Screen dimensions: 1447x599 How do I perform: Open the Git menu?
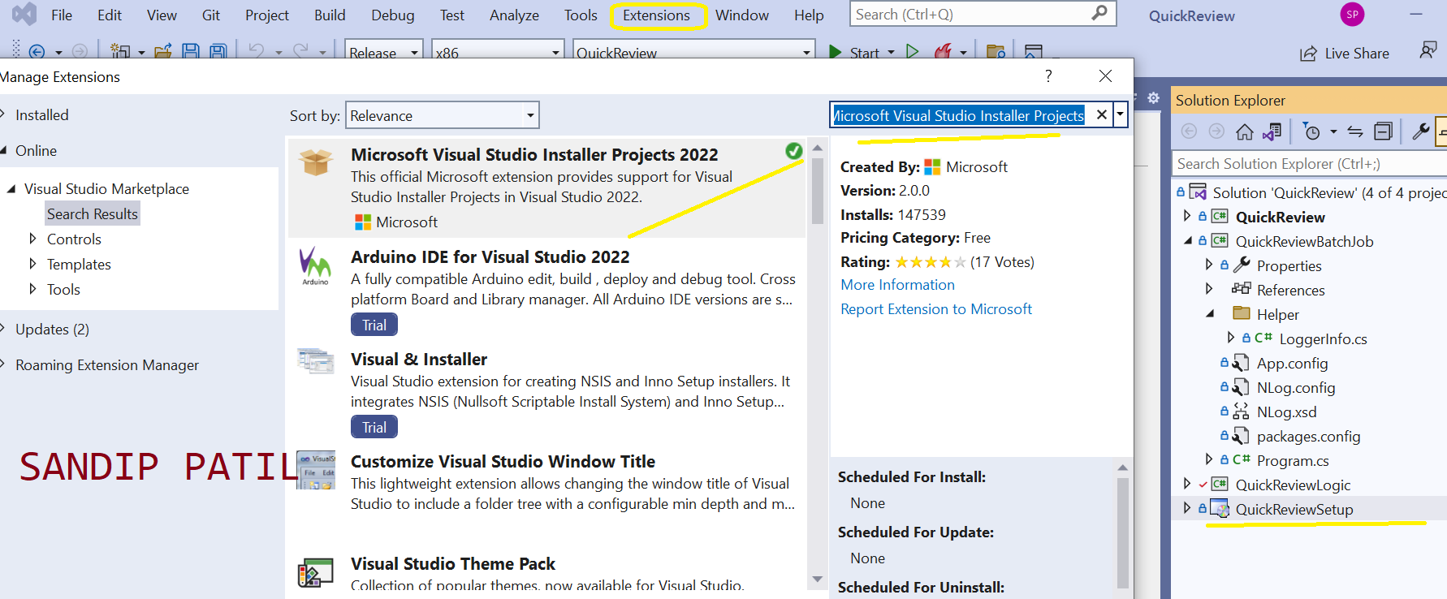click(211, 15)
